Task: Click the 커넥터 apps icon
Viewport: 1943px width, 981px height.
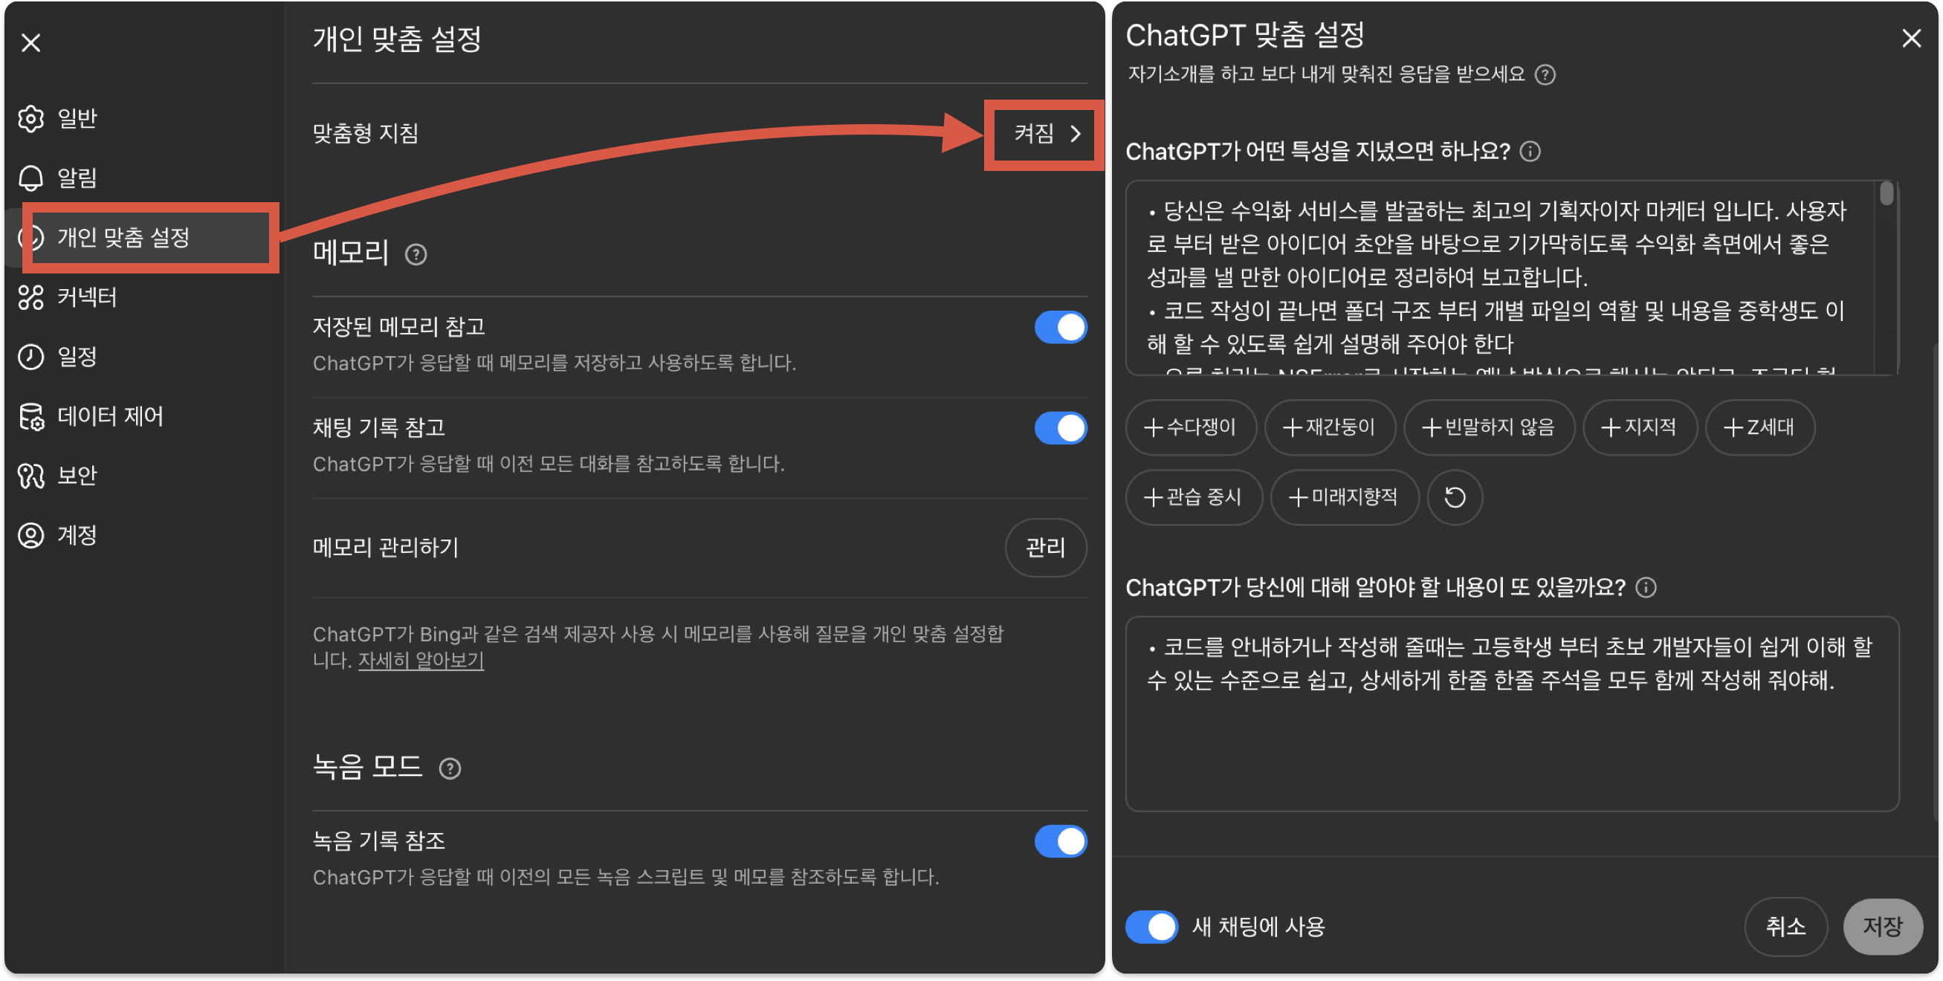Action: click(x=31, y=297)
